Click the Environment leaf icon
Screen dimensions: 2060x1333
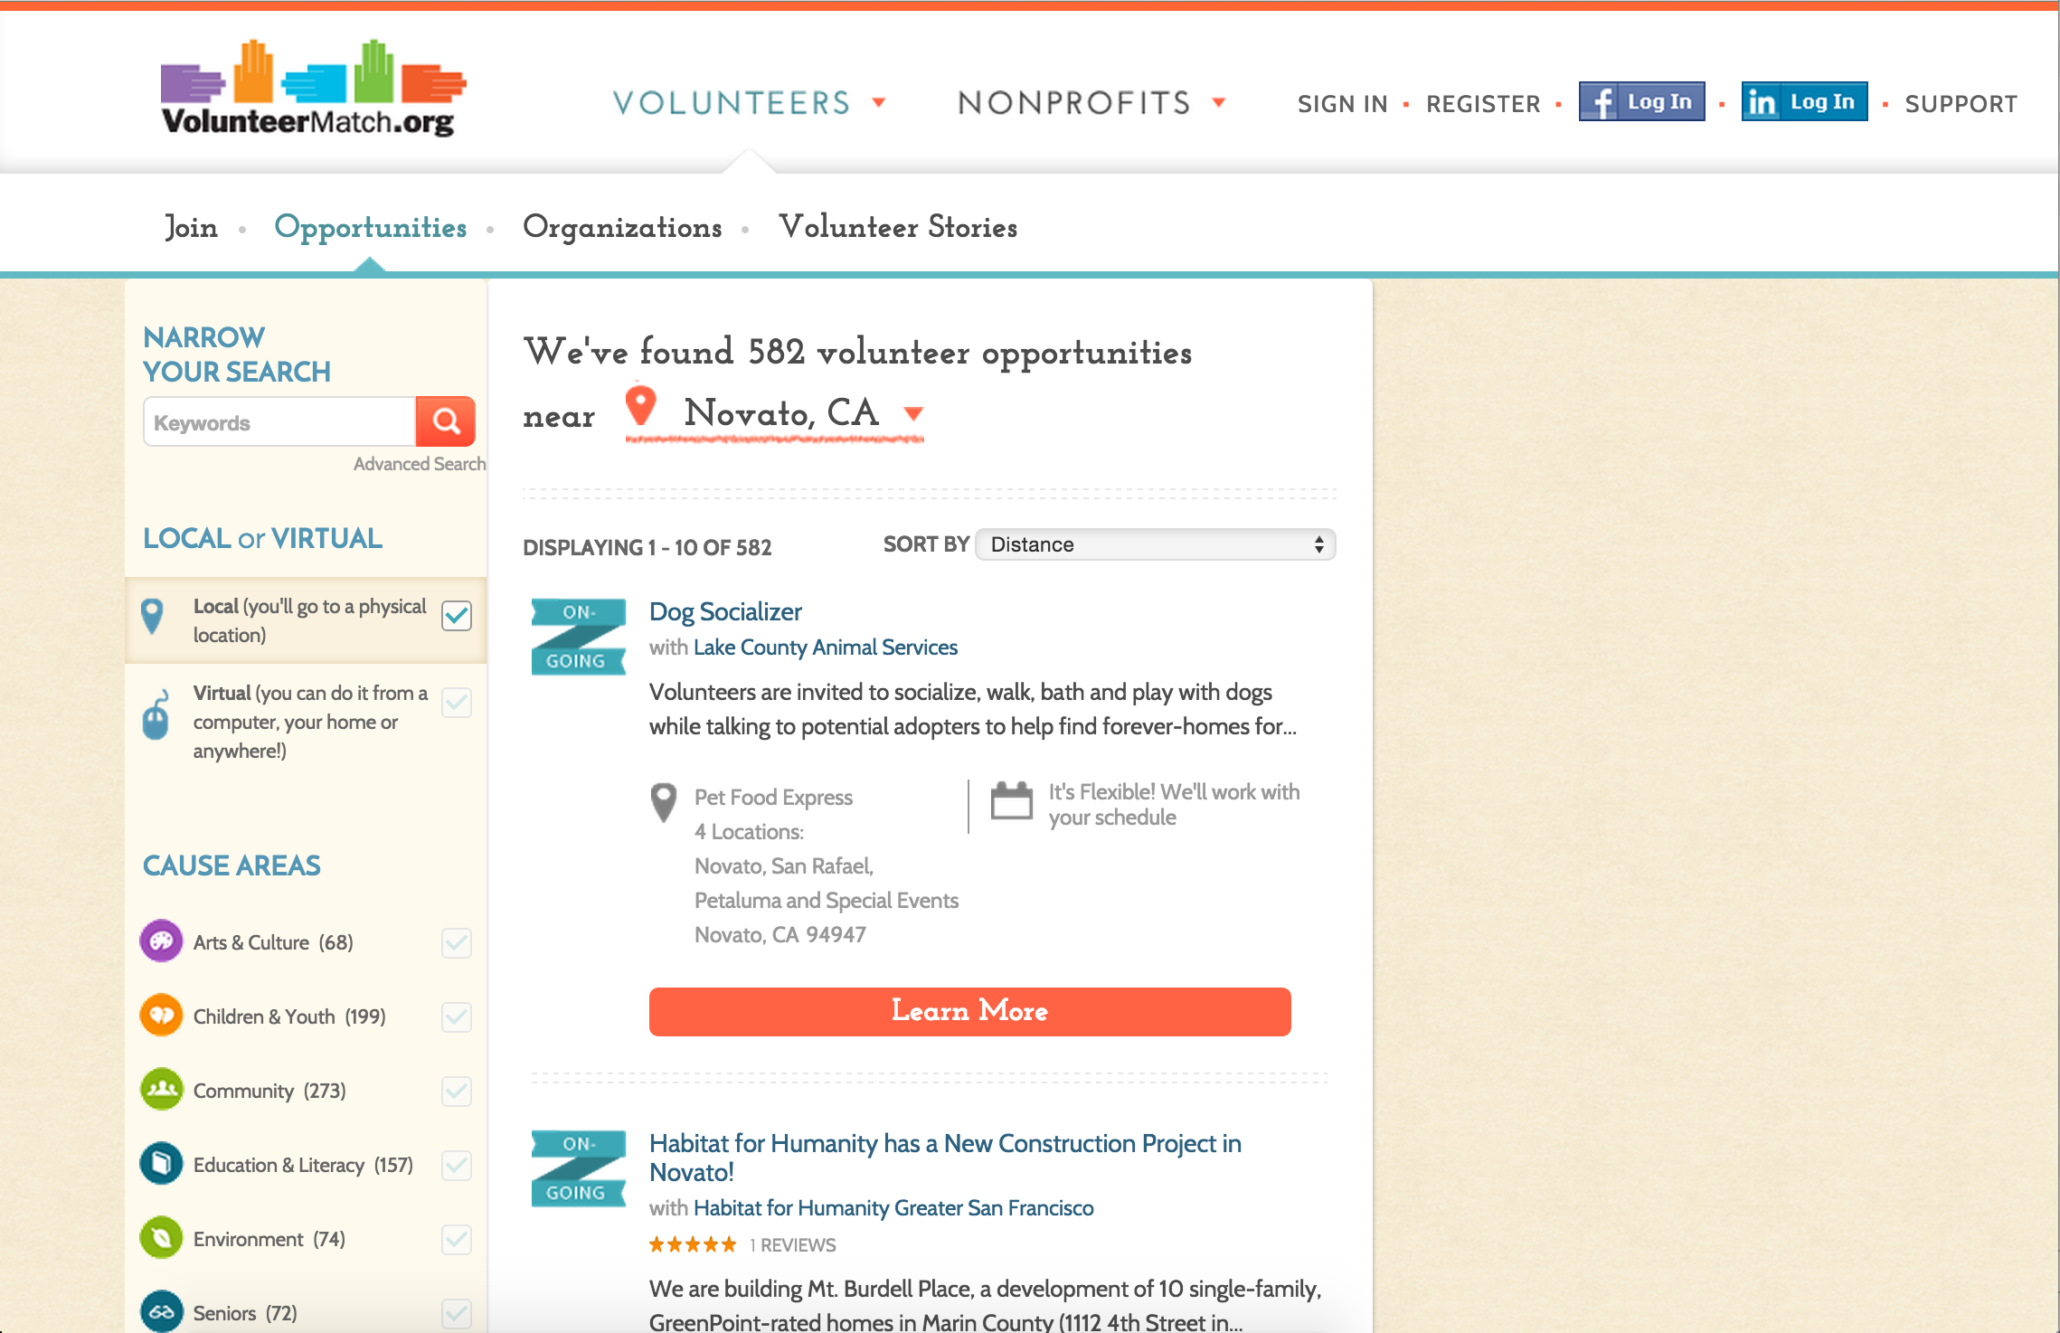pos(160,1238)
